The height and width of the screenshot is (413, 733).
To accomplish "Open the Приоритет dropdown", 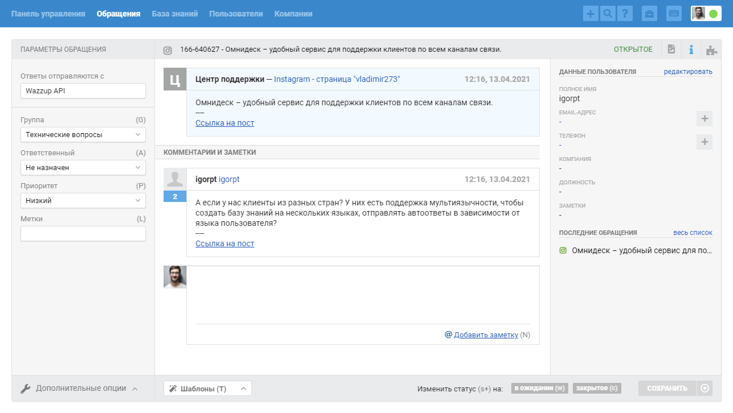I will pyautogui.click(x=83, y=201).
